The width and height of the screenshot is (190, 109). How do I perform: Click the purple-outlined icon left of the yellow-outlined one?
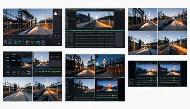(x=27, y=42)
